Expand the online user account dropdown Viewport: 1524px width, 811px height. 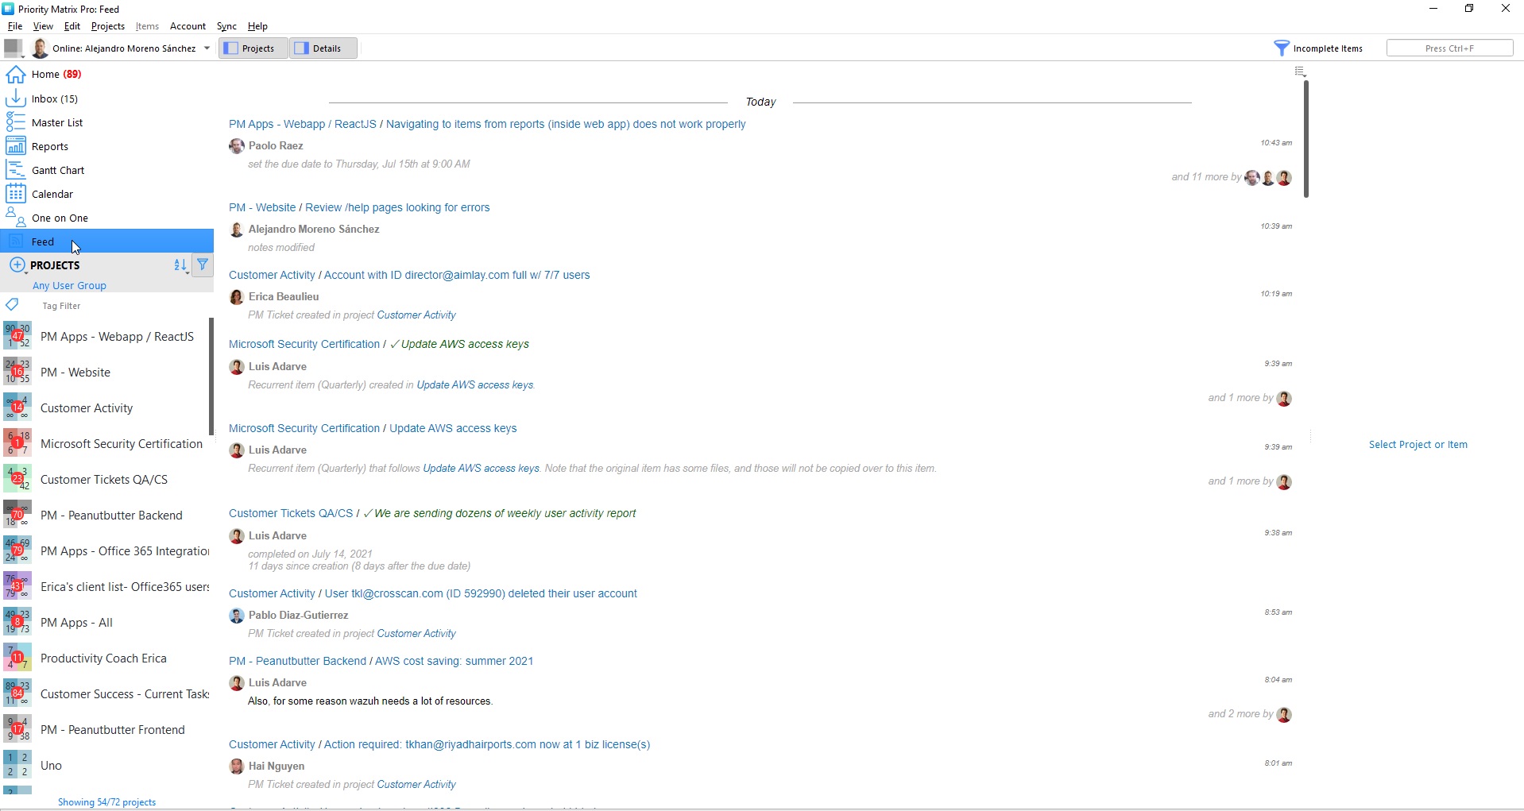207,48
